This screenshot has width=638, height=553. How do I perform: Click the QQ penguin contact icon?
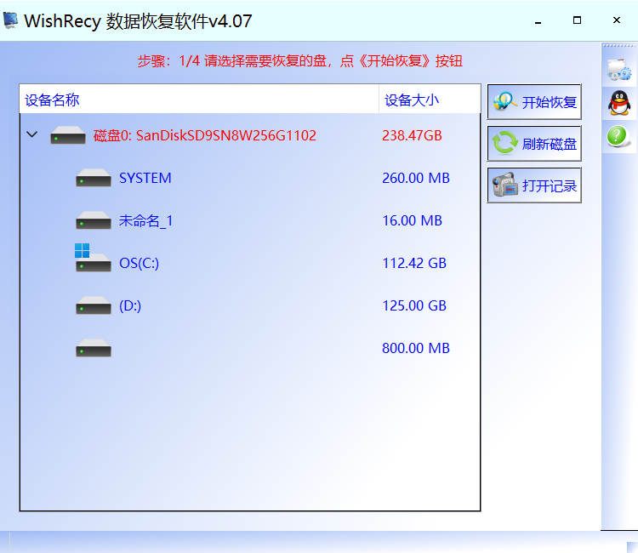(619, 103)
